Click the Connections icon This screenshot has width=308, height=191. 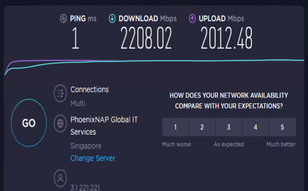coord(60,93)
